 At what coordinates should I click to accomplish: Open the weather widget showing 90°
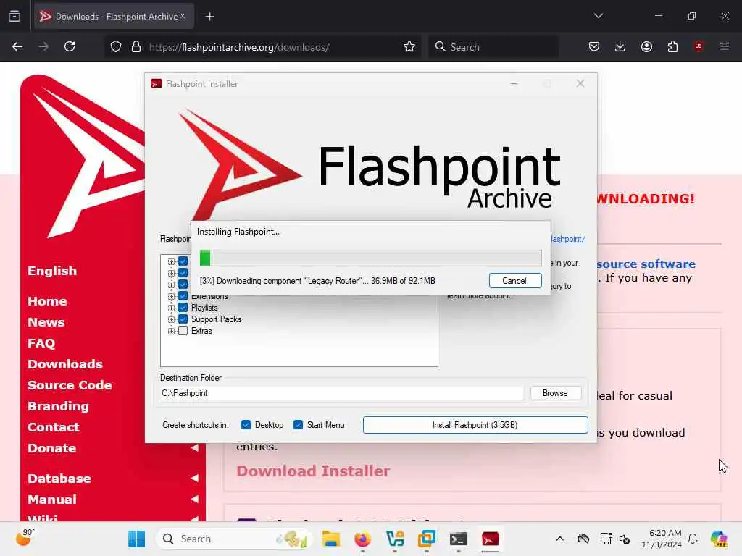pos(25,538)
